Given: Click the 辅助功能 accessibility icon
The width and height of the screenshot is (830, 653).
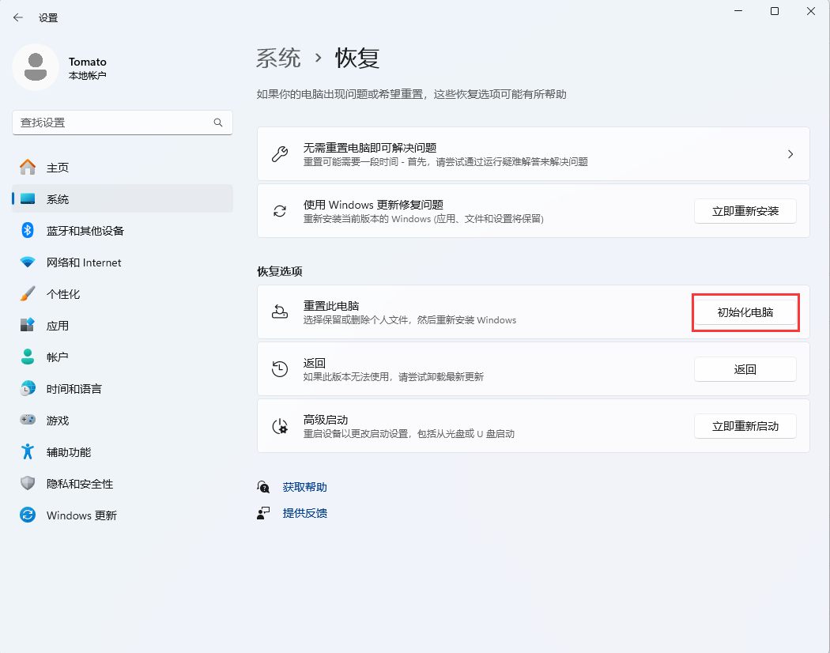Looking at the screenshot, I should click(x=28, y=452).
